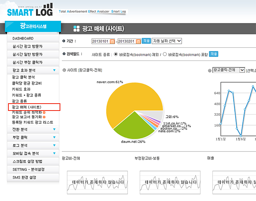Image resolution: width=256 pixels, height=201 pixels.
Task: Open 등록된 키워드 광고 리스트 link
Action: [33, 122]
